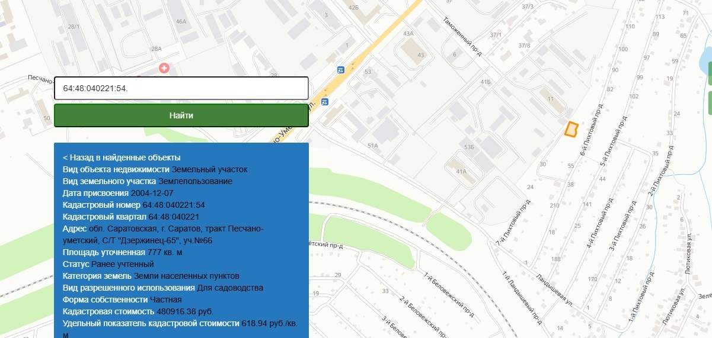
Task: Click building 43 on the map
Action: coord(415,54)
